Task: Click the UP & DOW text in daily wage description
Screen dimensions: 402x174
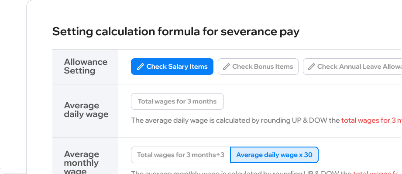Action: coord(311,120)
